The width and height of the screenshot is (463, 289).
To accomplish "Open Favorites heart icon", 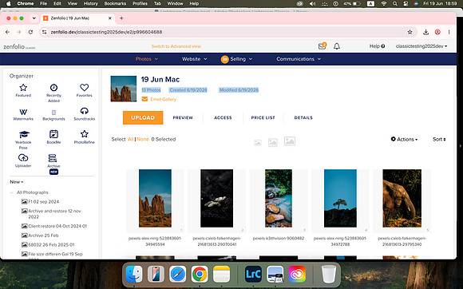I will click(84, 87).
